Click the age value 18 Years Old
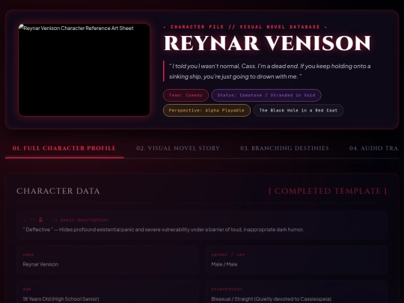Viewport: 404px width, 303px height. (x=61, y=299)
